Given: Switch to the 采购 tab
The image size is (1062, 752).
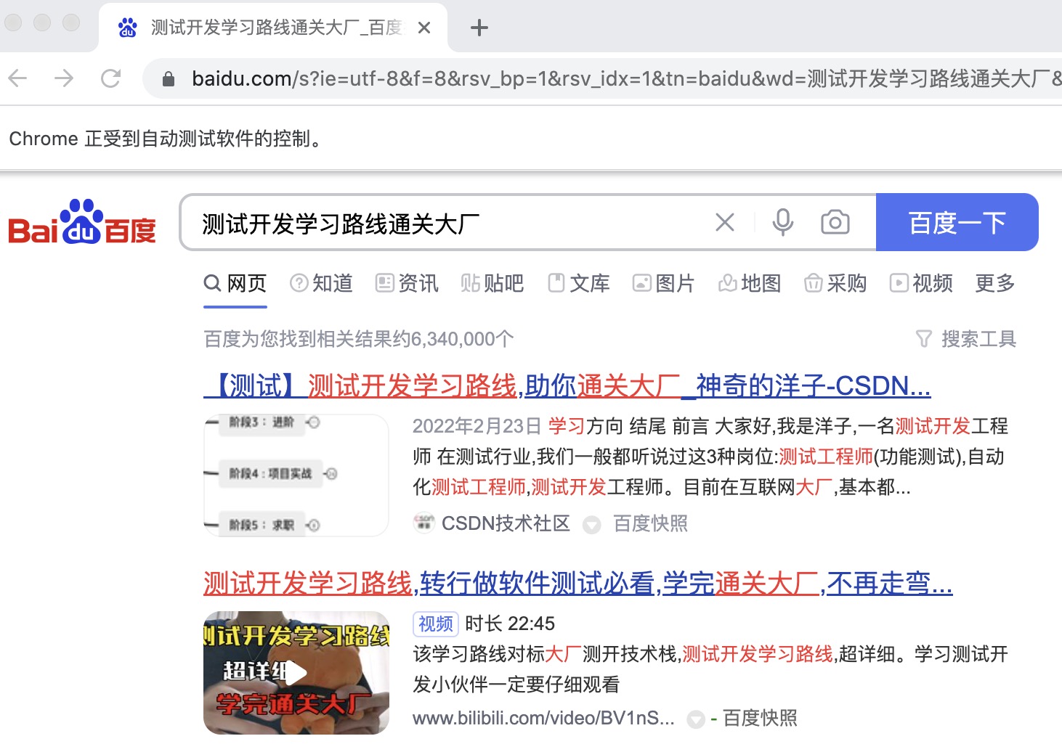Looking at the screenshot, I should pyautogui.click(x=835, y=283).
